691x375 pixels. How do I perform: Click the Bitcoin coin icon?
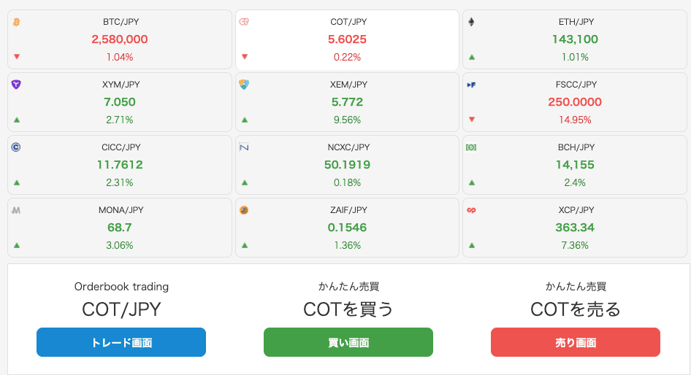(x=16, y=22)
